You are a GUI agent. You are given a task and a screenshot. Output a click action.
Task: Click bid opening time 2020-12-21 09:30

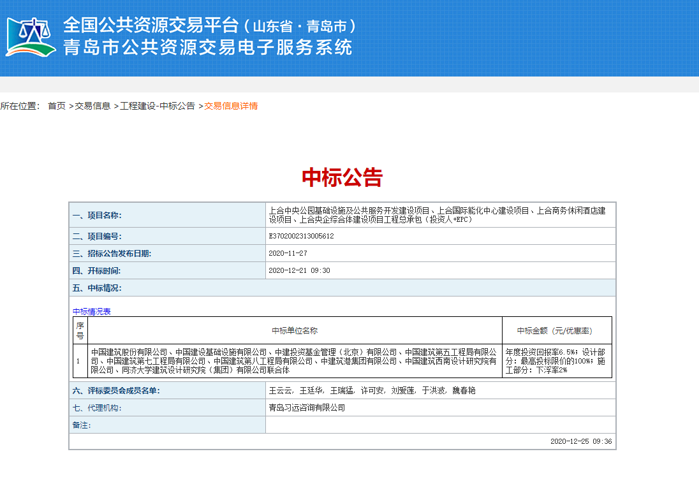coord(299,270)
